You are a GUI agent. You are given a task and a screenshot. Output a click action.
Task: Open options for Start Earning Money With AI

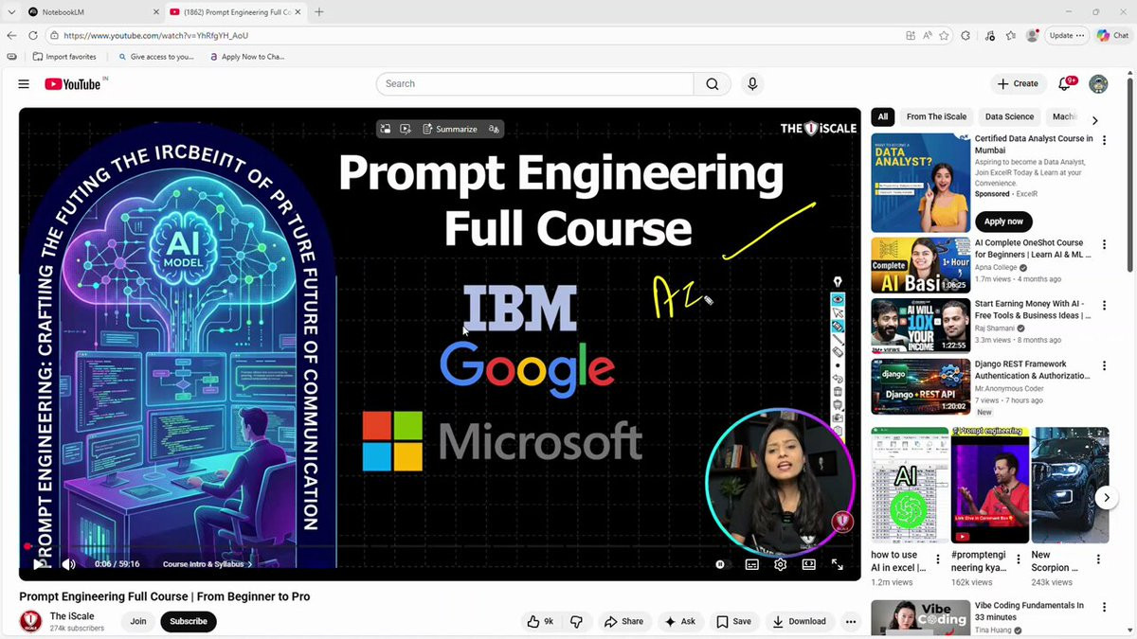tap(1104, 305)
